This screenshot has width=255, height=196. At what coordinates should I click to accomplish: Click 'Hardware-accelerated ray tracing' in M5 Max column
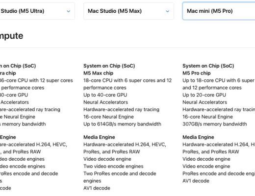121,109
